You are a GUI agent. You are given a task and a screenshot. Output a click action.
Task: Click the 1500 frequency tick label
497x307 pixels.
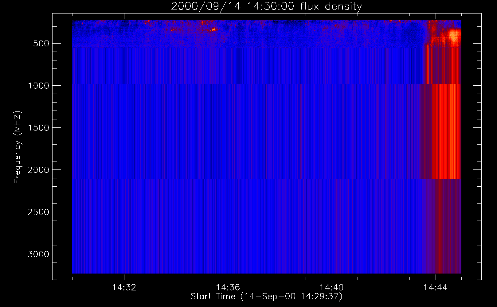coord(38,128)
